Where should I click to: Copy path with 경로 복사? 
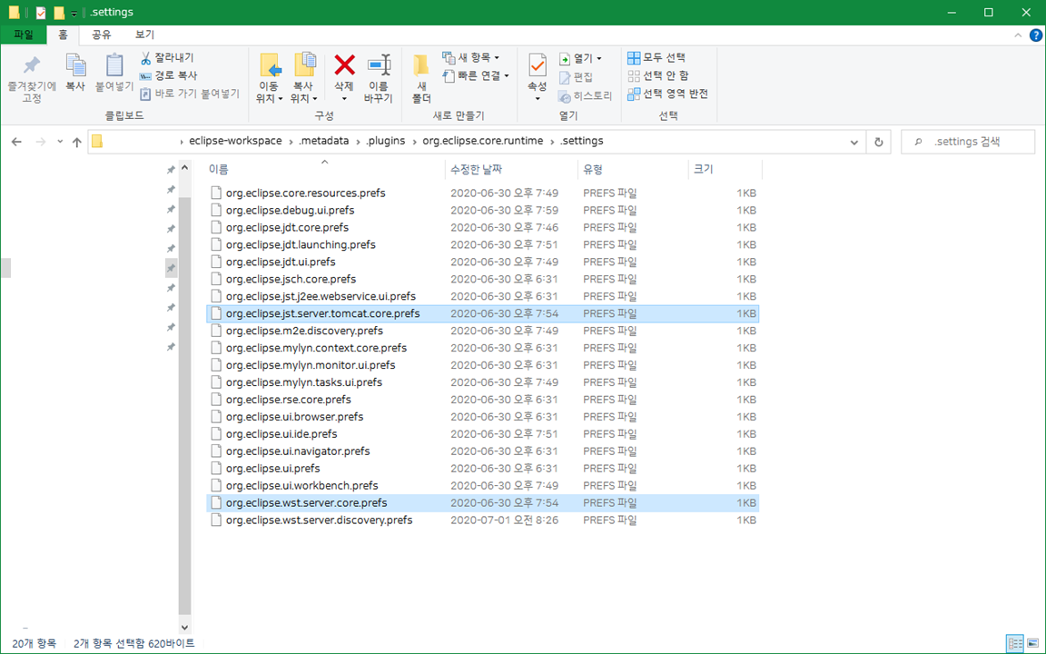pyautogui.click(x=168, y=76)
